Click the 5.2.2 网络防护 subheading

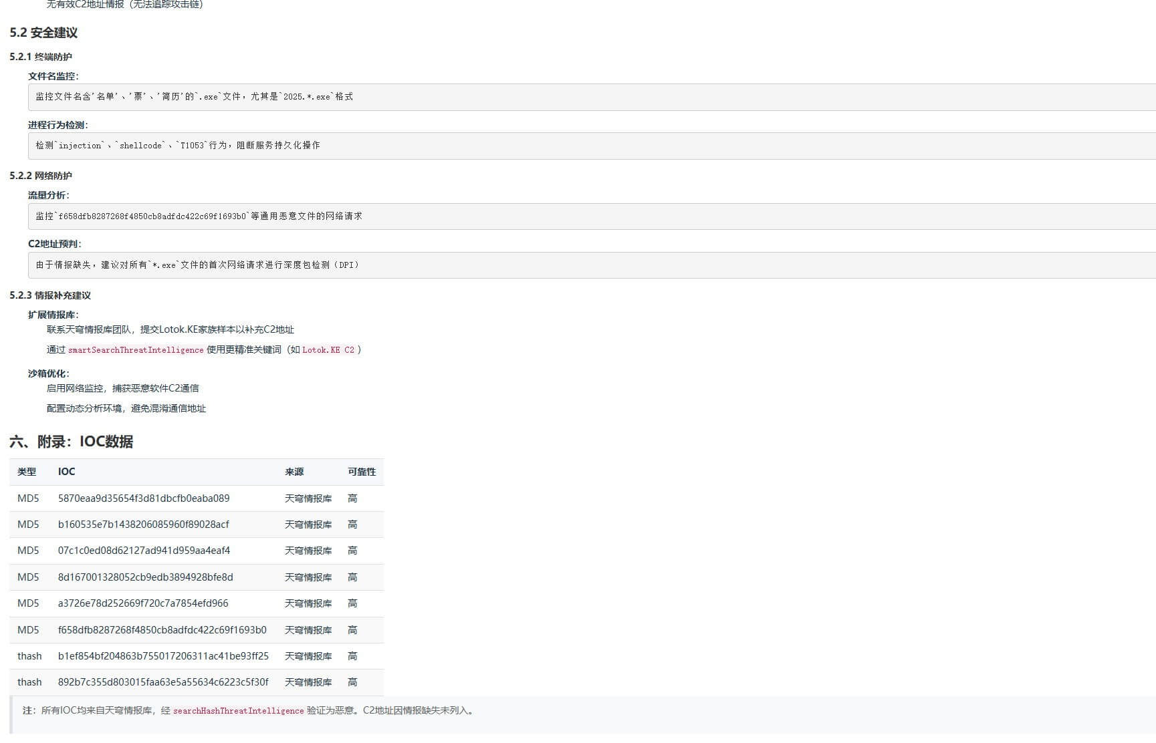coord(41,176)
